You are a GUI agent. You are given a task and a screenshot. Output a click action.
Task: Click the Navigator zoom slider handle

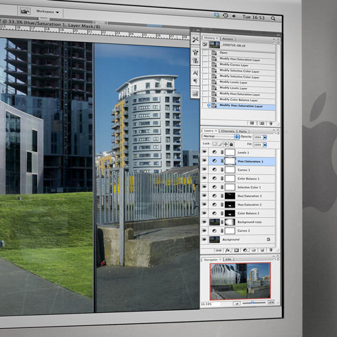(252, 303)
